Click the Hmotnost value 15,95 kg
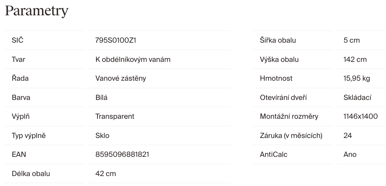 (357, 78)
